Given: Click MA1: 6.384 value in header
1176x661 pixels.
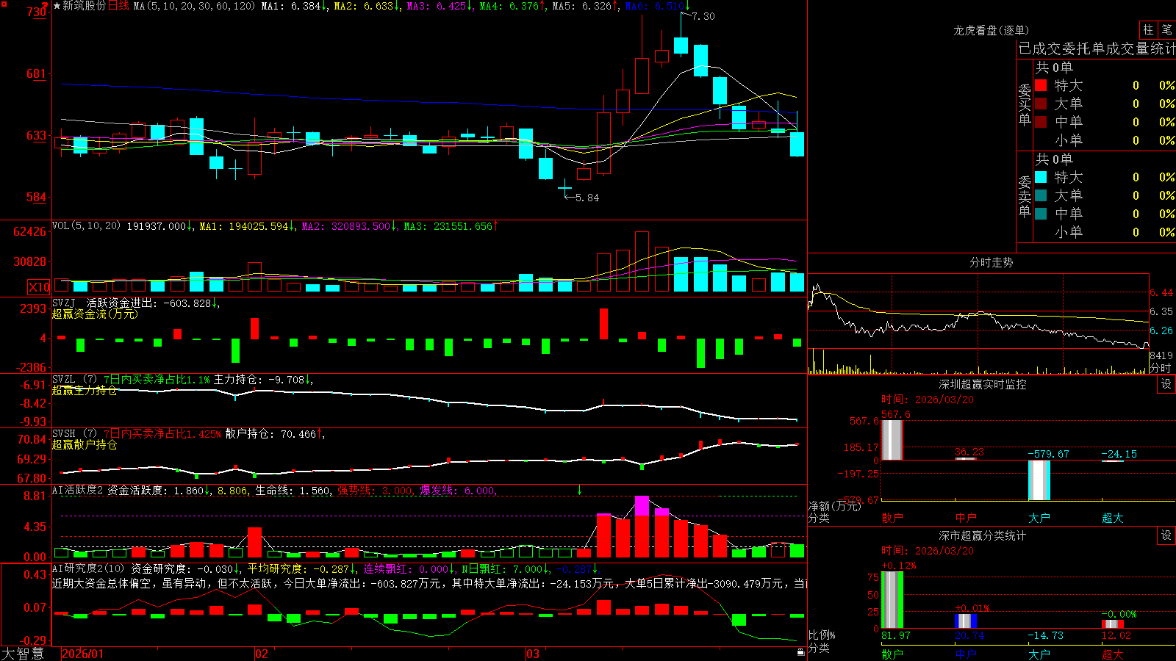Looking at the screenshot, I should coord(294,6).
